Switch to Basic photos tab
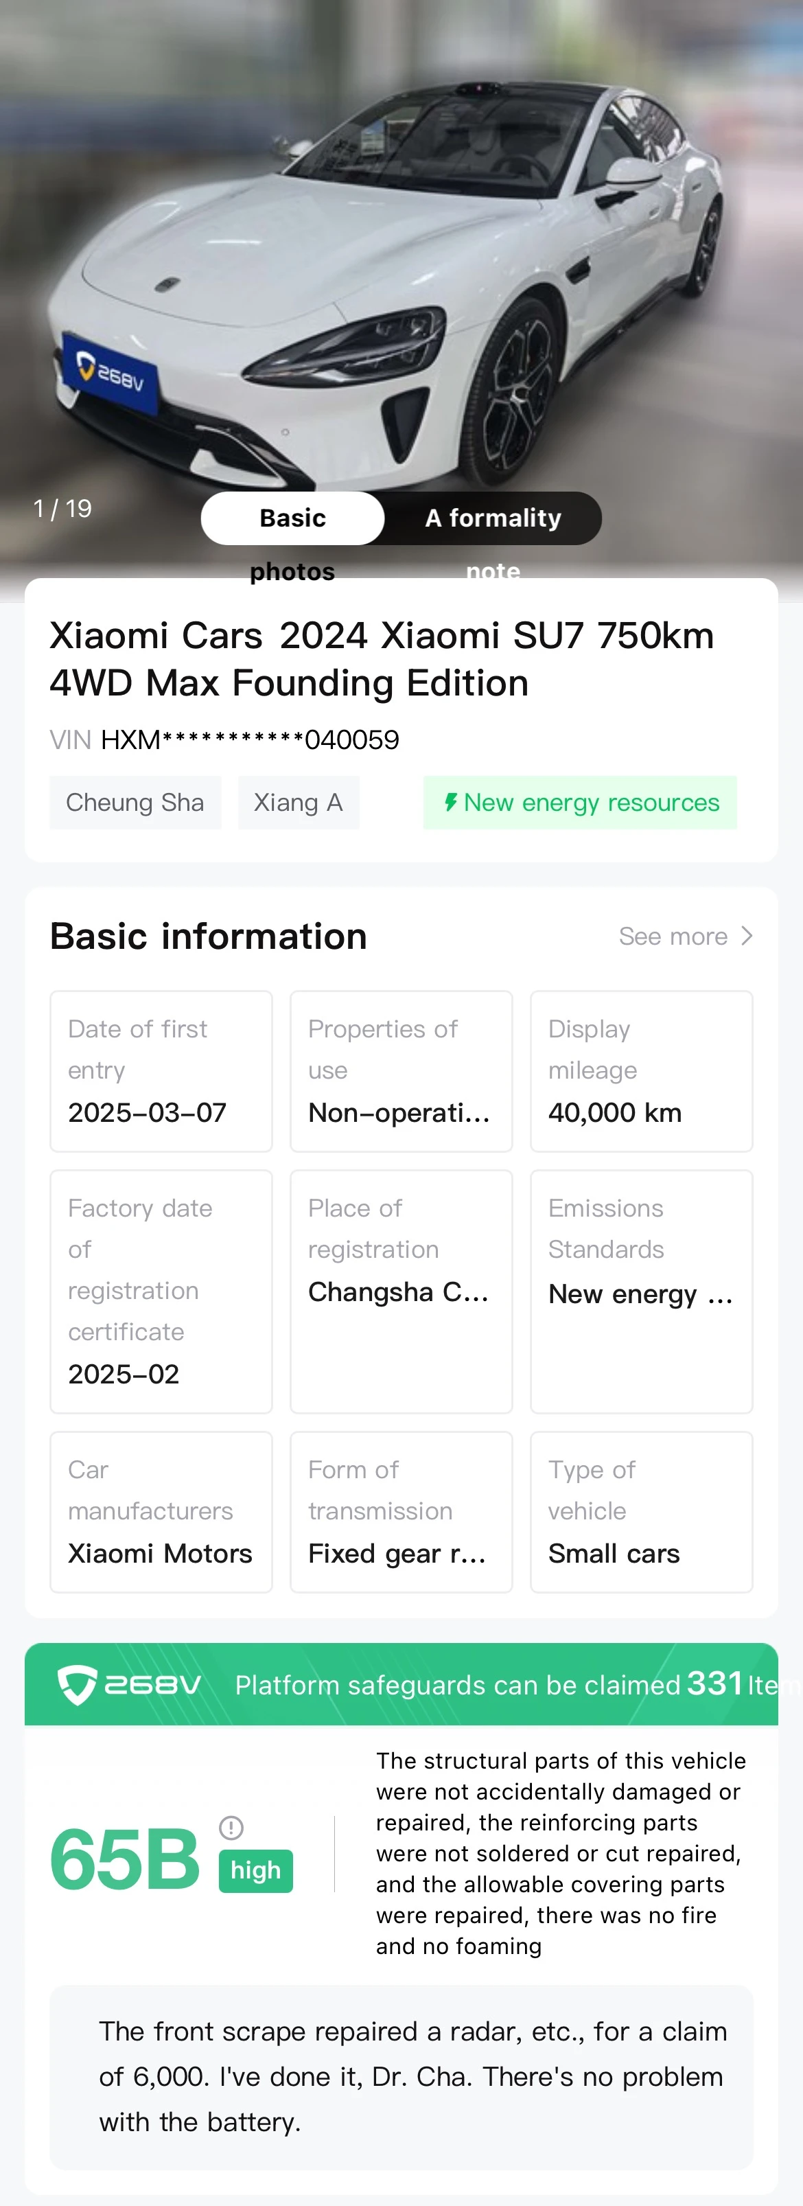 point(293,518)
